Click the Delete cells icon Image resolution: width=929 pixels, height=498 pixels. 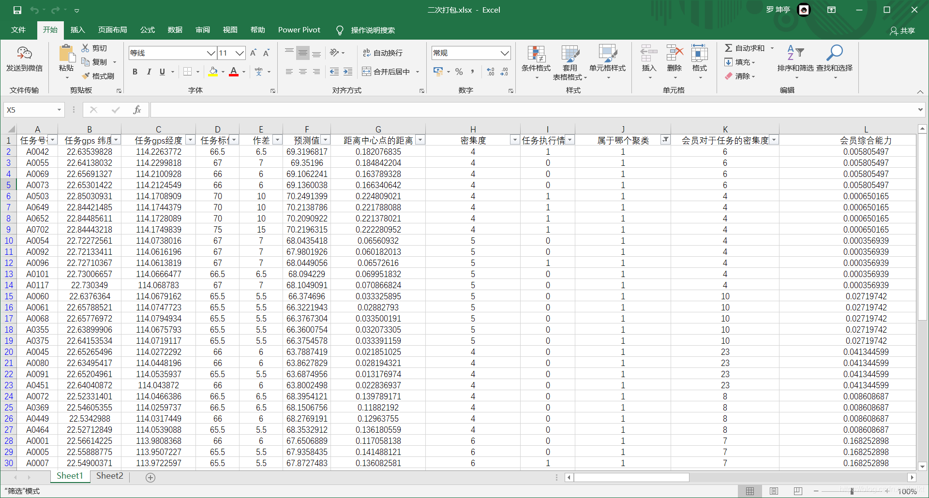pos(674,53)
